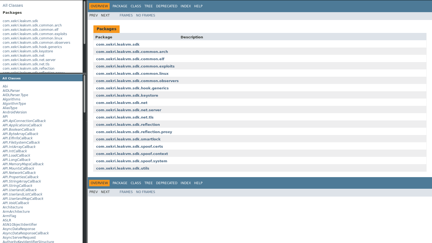Screen dimensions: 432x243
Task: Open package com.xekri.leakvm.sdk.keystore in main table
Action: pos(127,95)
